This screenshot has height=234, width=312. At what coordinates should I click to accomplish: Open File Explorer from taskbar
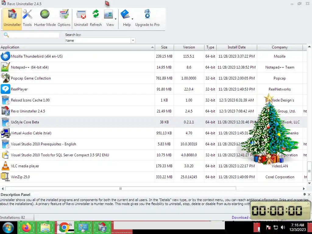pyautogui.click(x=45, y=227)
